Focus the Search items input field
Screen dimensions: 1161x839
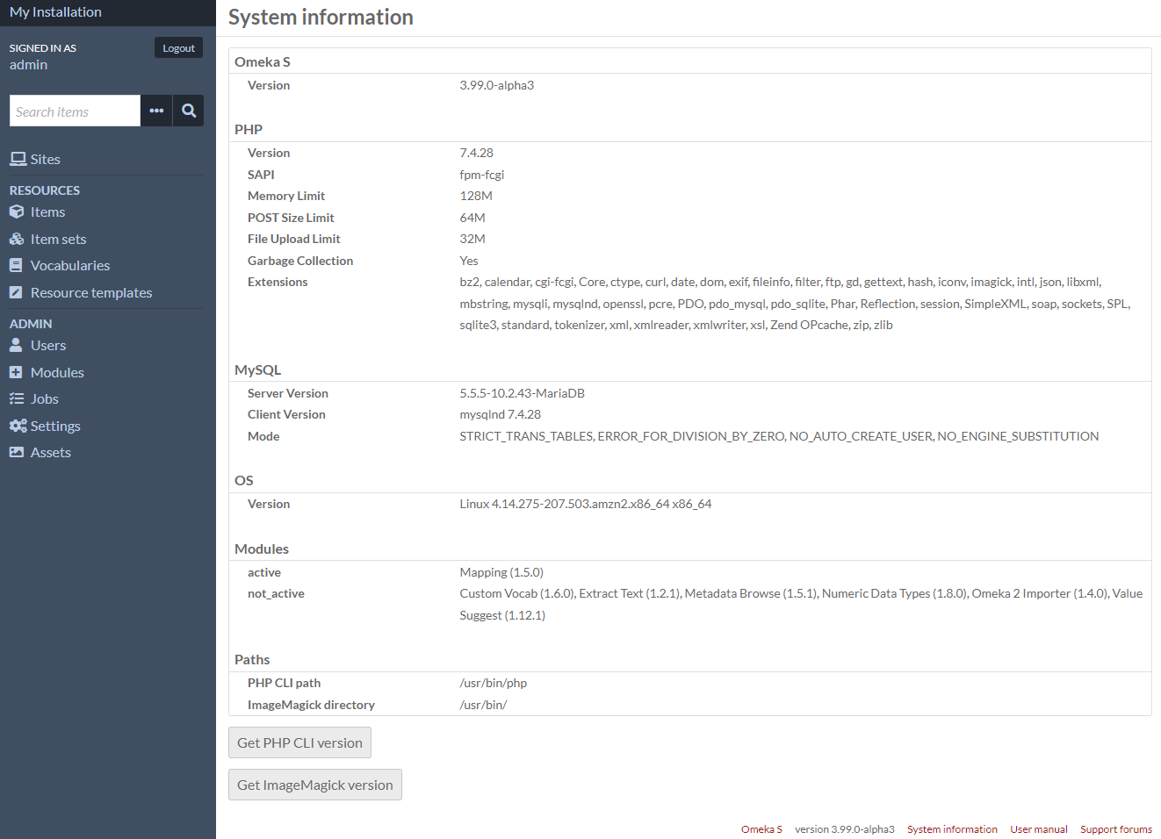click(x=75, y=111)
